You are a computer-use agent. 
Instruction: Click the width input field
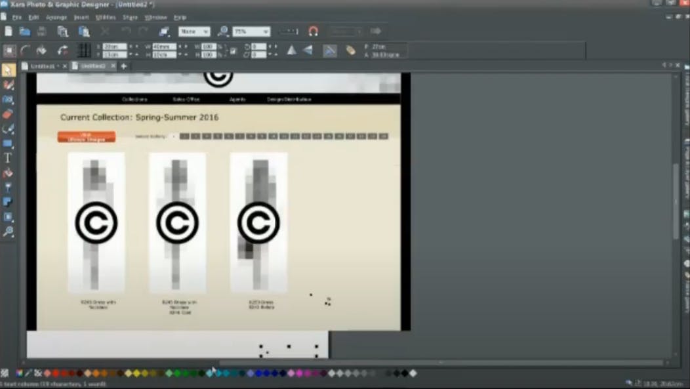[164, 47]
